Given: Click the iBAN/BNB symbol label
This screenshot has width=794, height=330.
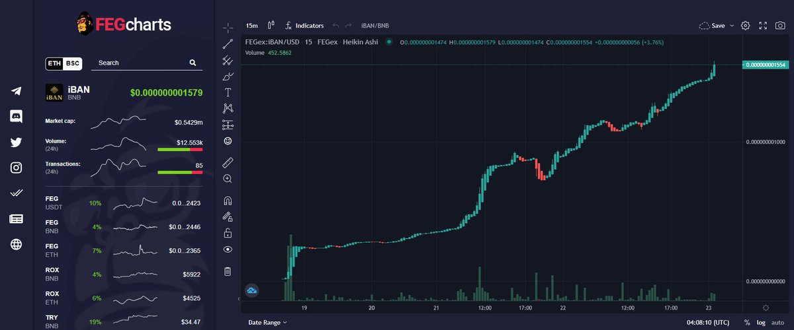Looking at the screenshot, I should (x=375, y=26).
